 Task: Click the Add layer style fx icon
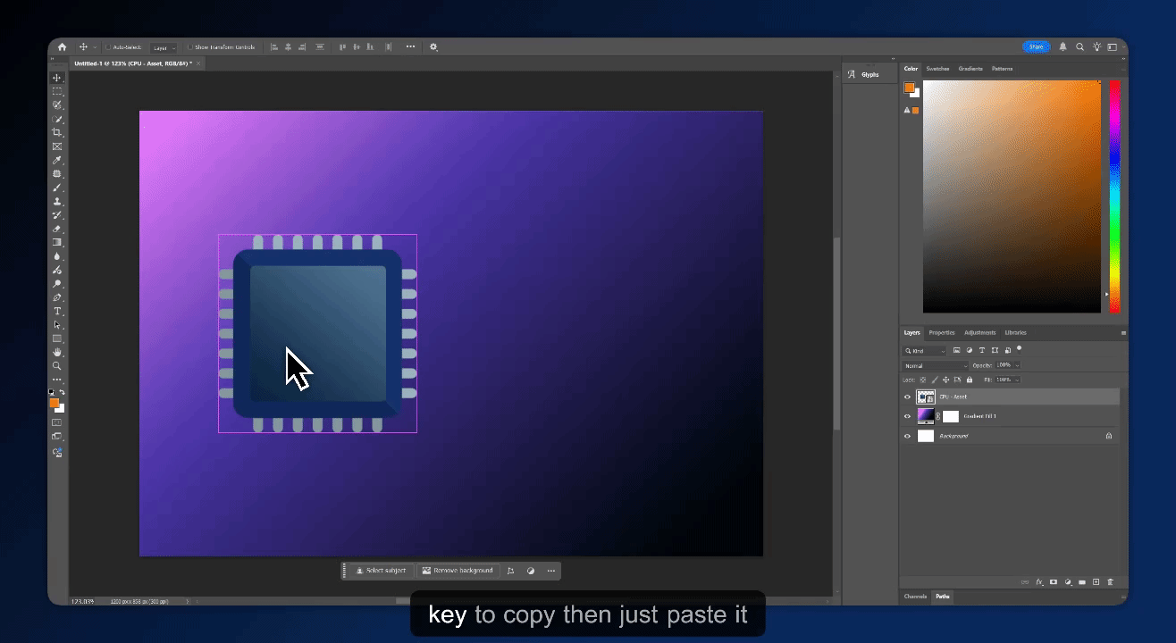click(1039, 582)
